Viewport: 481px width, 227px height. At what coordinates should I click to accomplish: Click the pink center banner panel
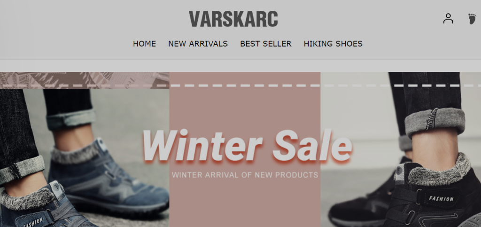coord(245,149)
